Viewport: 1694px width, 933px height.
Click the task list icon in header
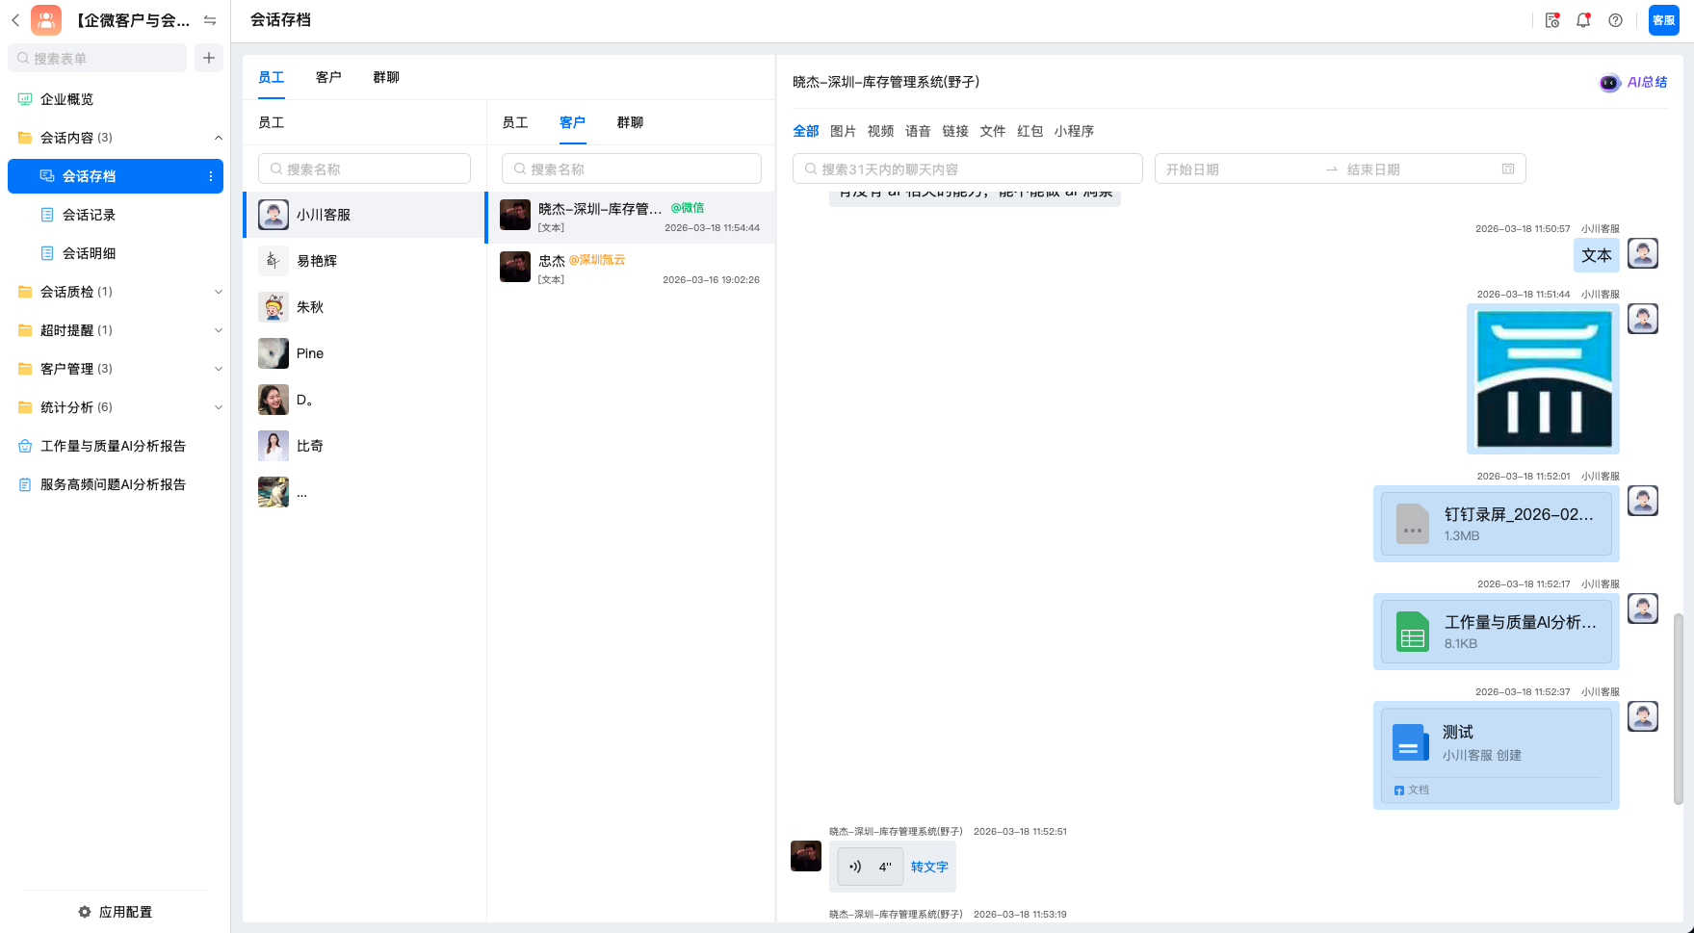point(1552,20)
